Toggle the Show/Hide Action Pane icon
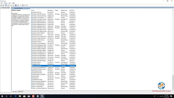 18,5
